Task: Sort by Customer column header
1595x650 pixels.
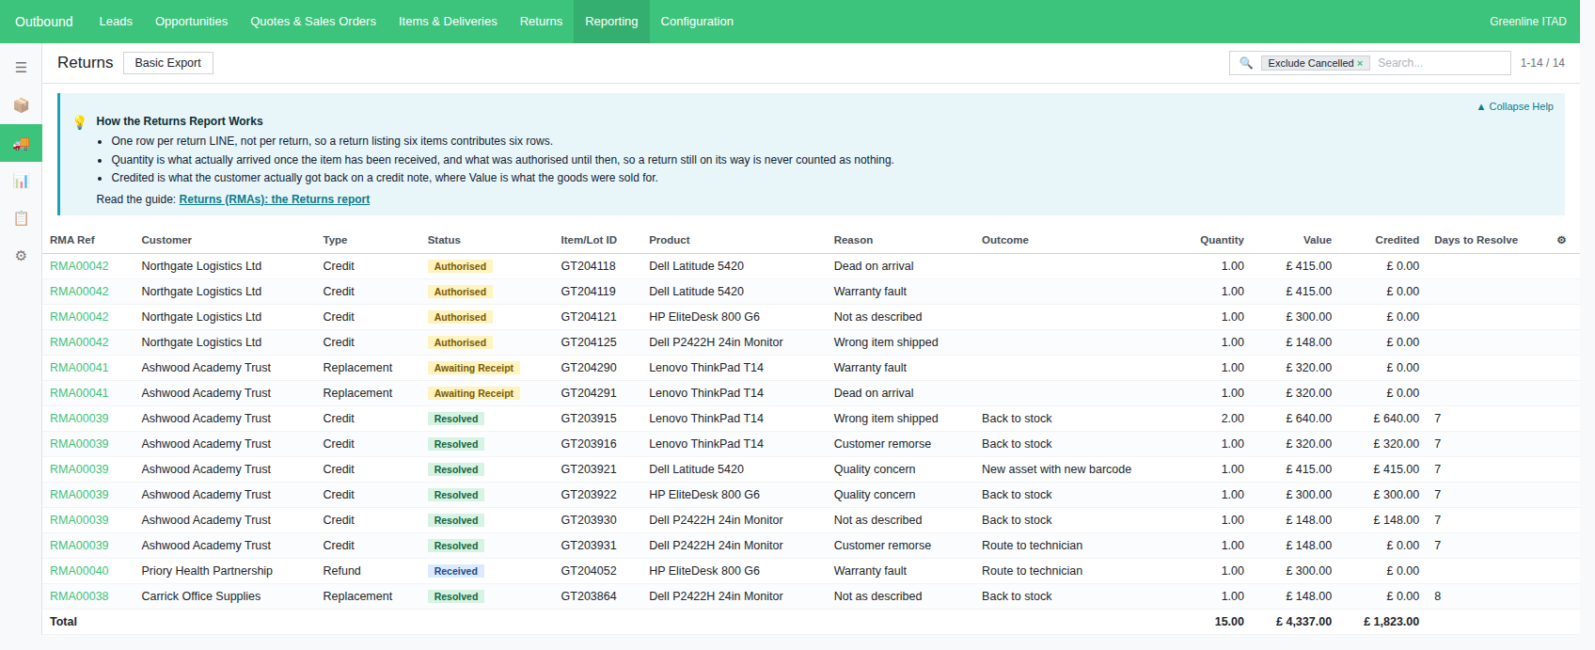Action: 166,240
